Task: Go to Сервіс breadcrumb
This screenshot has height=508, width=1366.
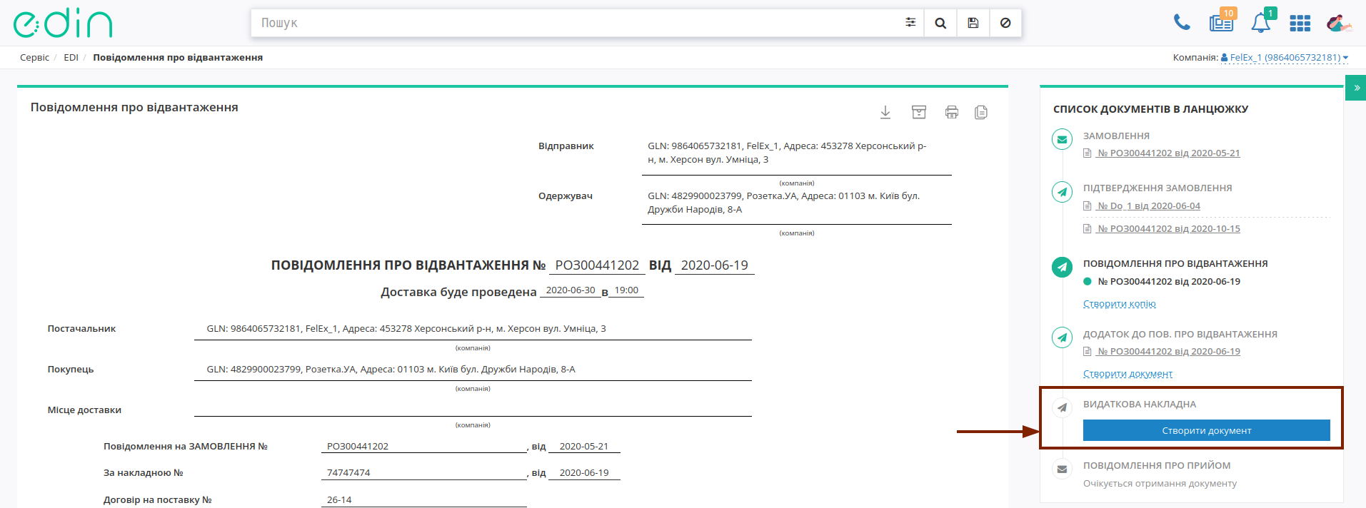Action: coord(34,58)
